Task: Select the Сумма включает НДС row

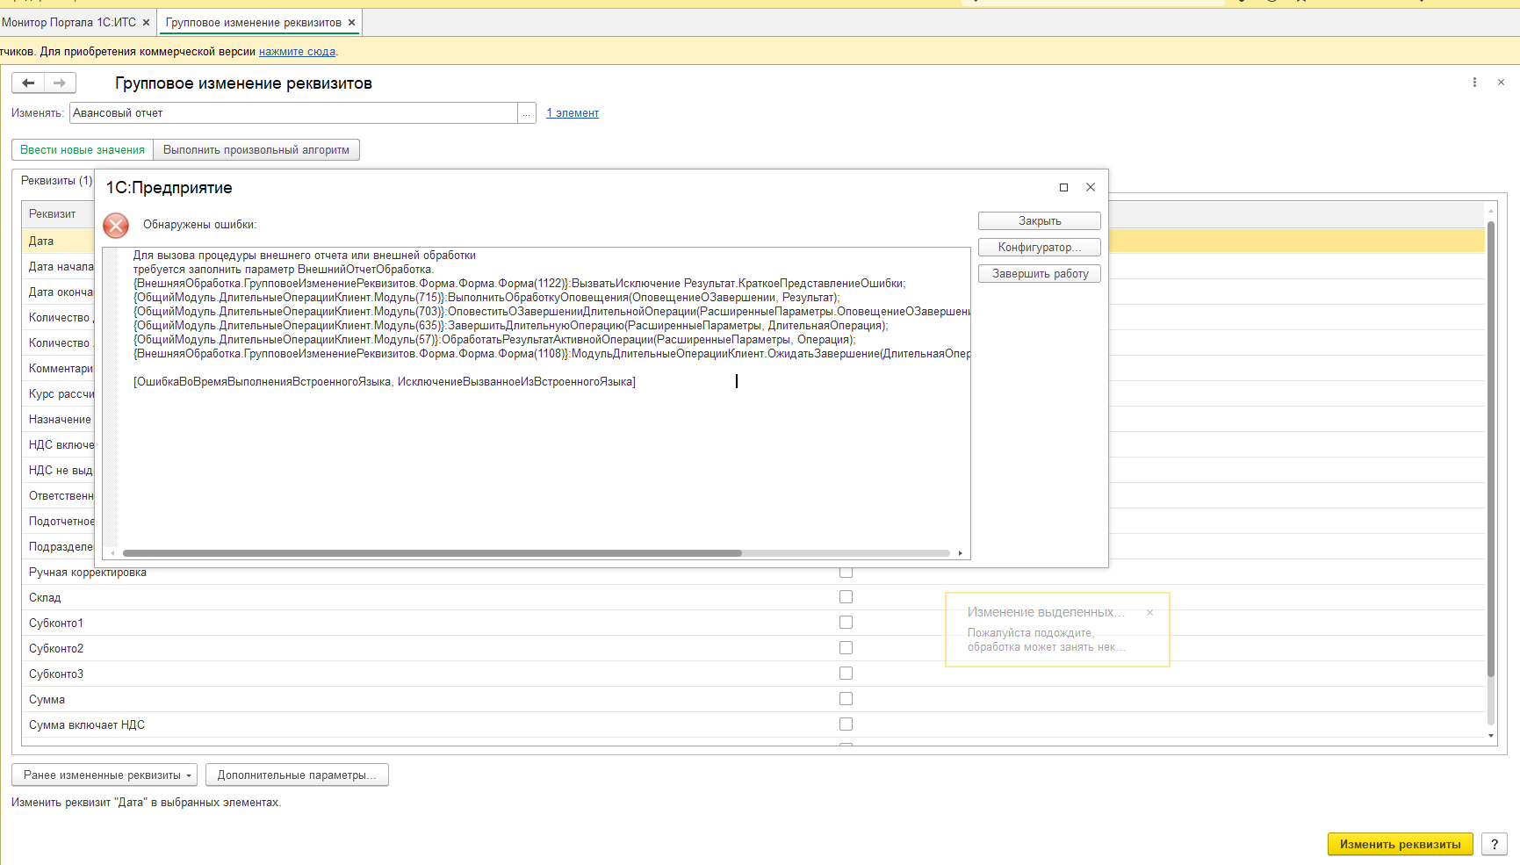Action: (x=753, y=725)
